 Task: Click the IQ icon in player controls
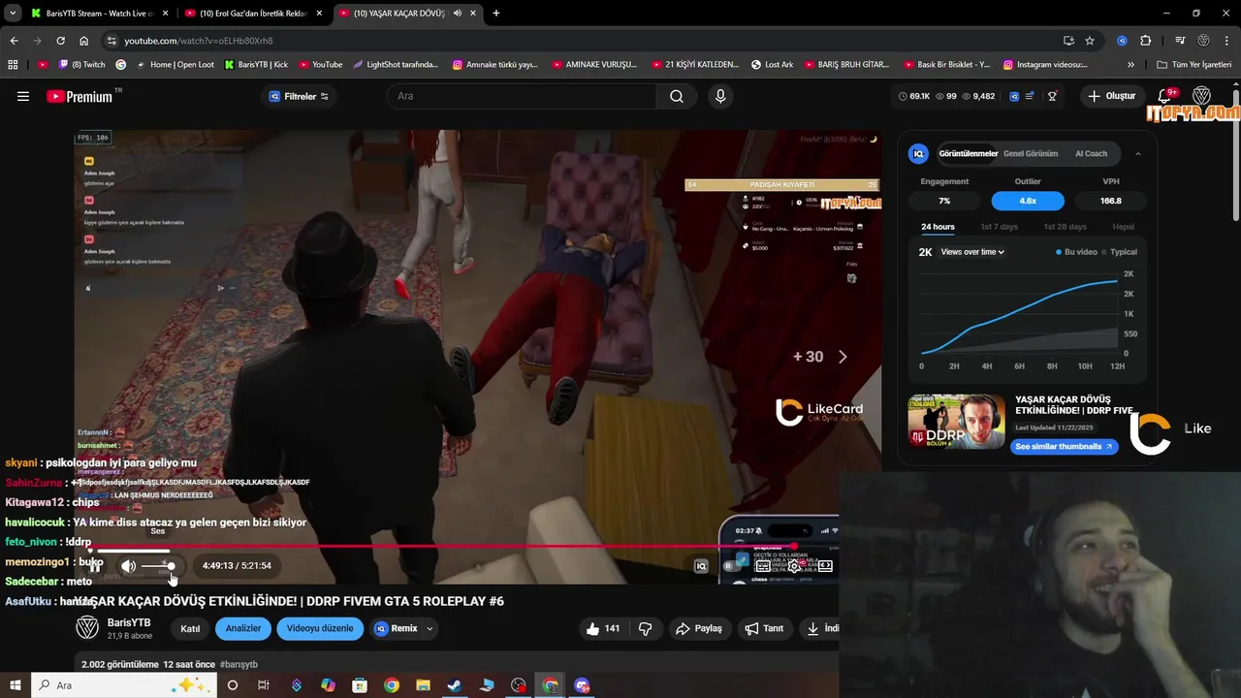pyautogui.click(x=701, y=566)
